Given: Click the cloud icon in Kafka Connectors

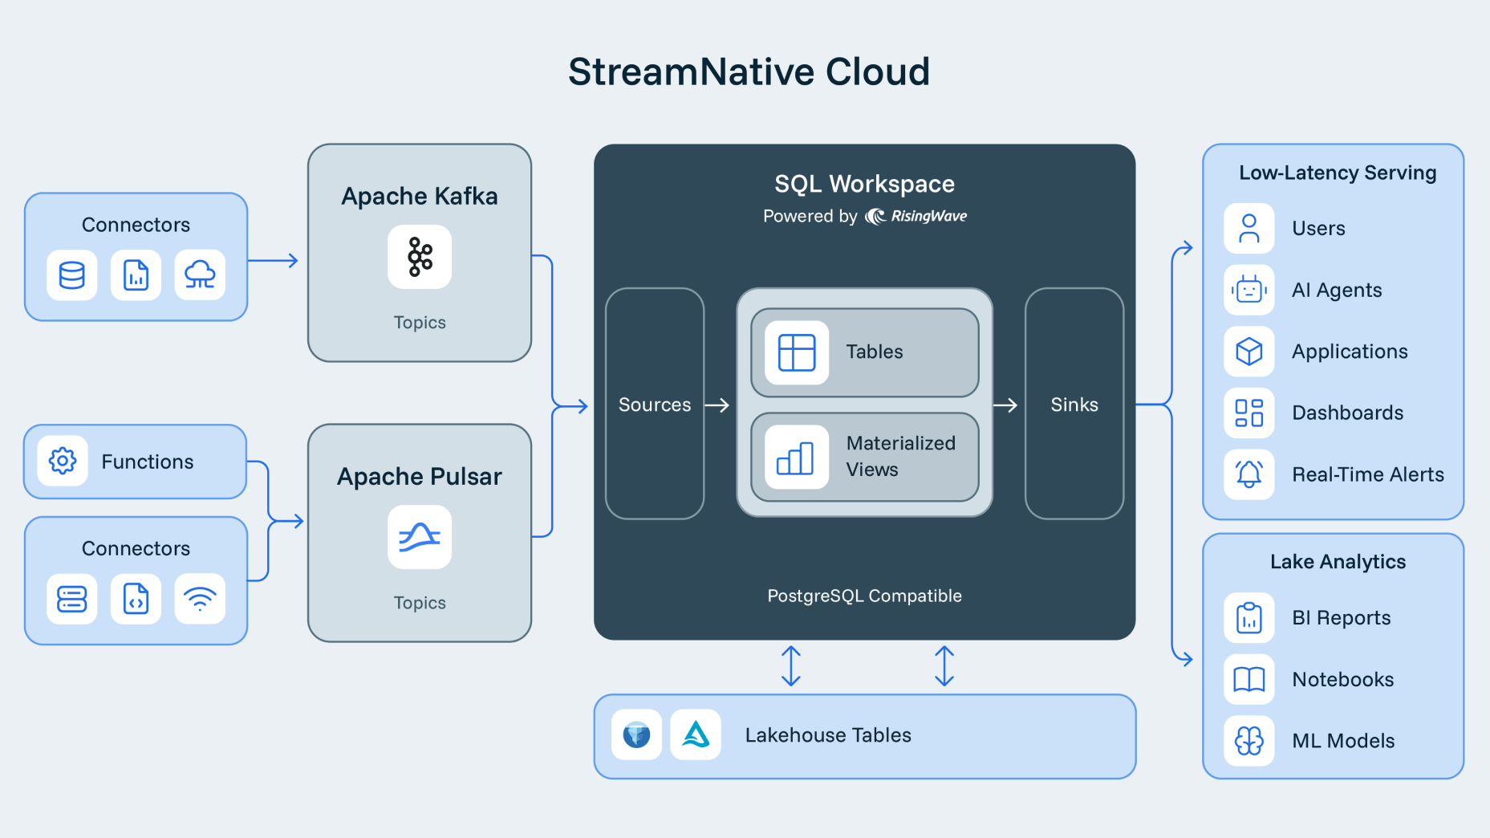Looking at the screenshot, I should click(x=200, y=275).
